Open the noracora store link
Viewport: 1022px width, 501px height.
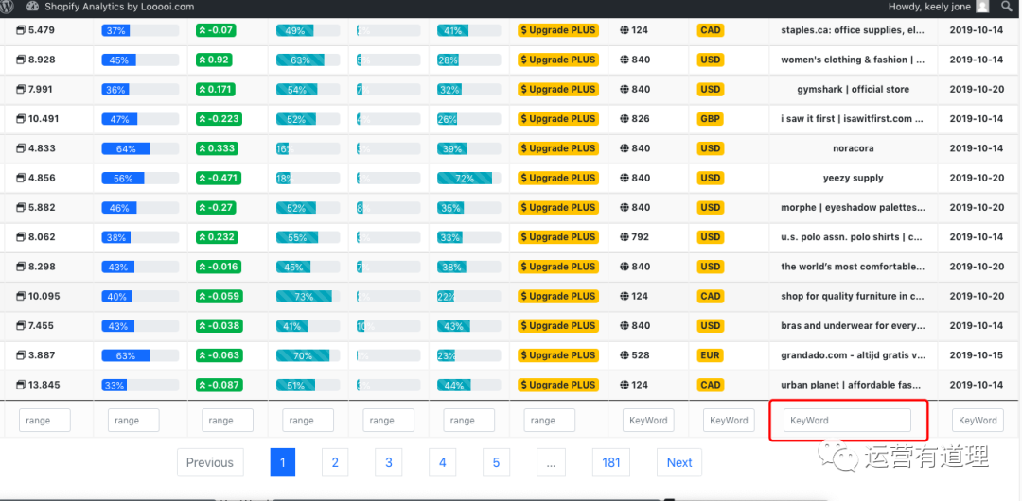(853, 148)
